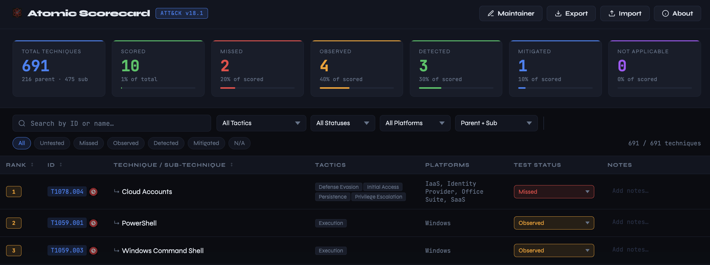
Task: Select the Untested filter chip
Action: [x=52, y=143]
